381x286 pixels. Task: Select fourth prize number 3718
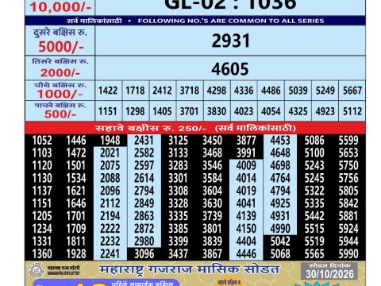[190, 91]
